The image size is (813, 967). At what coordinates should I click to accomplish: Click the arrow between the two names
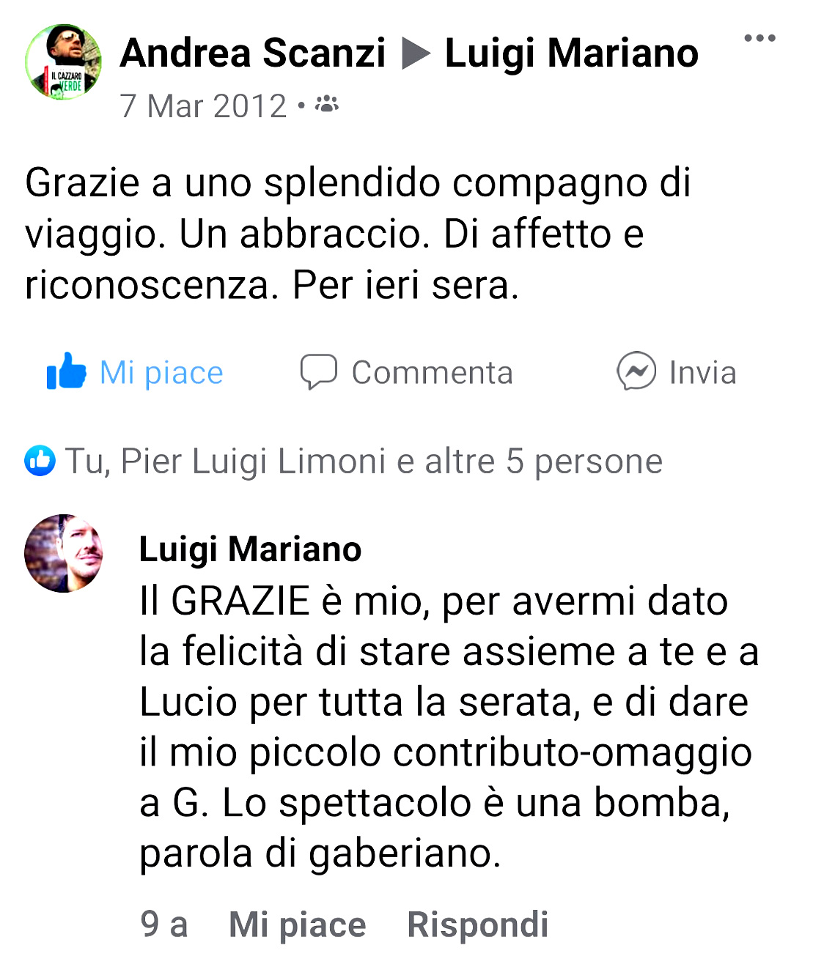coord(416,54)
